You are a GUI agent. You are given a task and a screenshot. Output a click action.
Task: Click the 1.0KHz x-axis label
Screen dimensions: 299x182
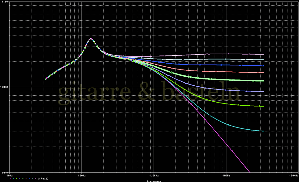coord(154,175)
